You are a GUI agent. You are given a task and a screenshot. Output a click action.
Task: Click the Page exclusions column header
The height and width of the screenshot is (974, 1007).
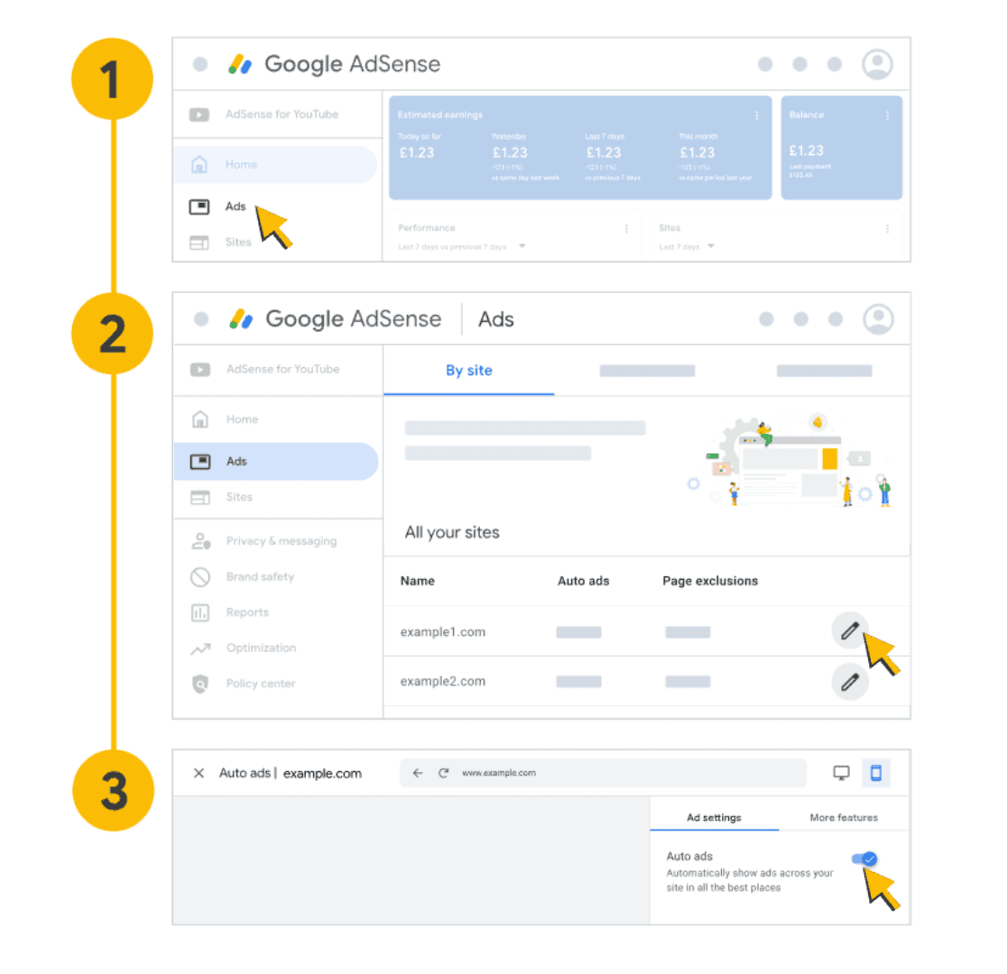pyautogui.click(x=709, y=581)
